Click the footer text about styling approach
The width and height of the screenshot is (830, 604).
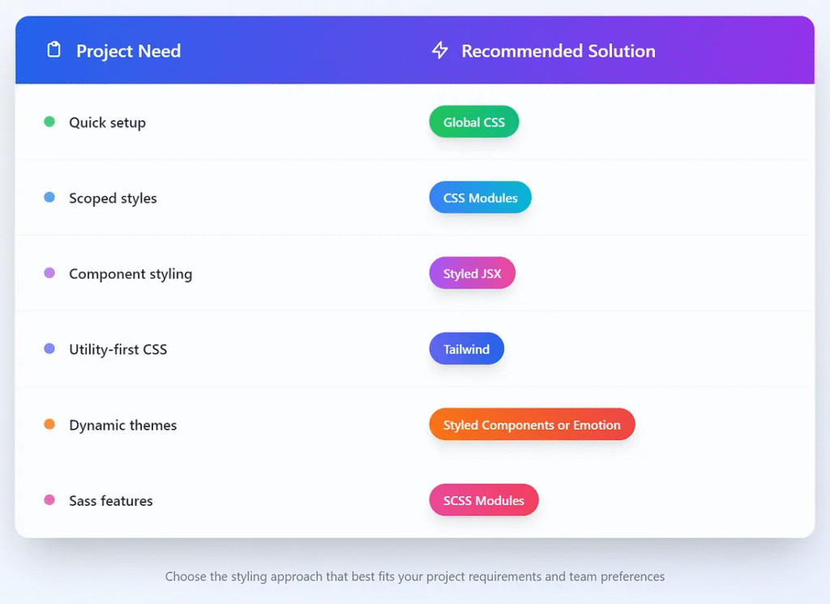[x=415, y=576]
